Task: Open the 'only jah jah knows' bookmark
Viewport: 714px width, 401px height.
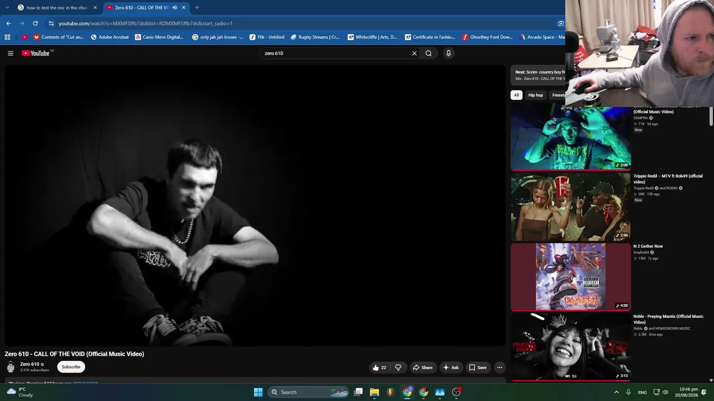Action: [x=218, y=37]
